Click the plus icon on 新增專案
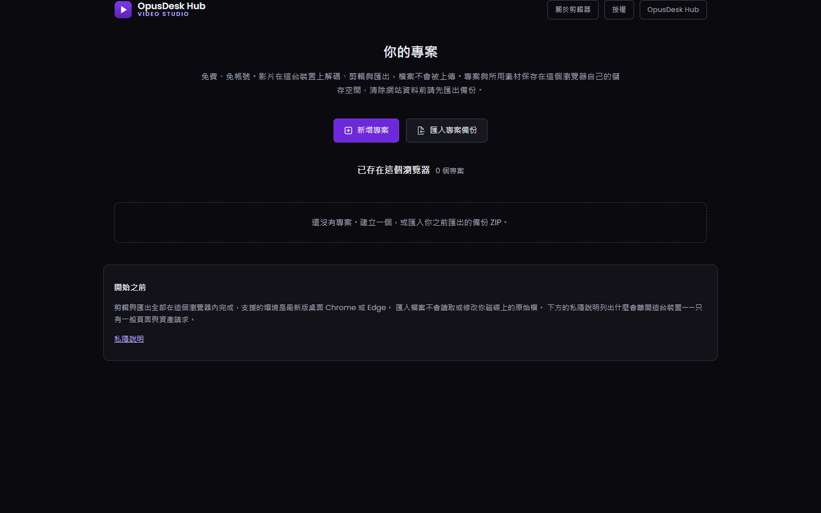The image size is (821, 513). tap(348, 131)
